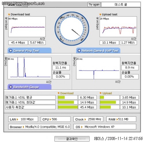Click the 8.9 ms round-trip delay value
The height and width of the screenshot is (142, 144).
click(130, 68)
